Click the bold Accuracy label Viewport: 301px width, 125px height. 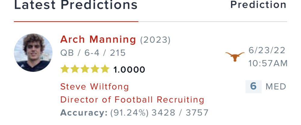(84, 113)
